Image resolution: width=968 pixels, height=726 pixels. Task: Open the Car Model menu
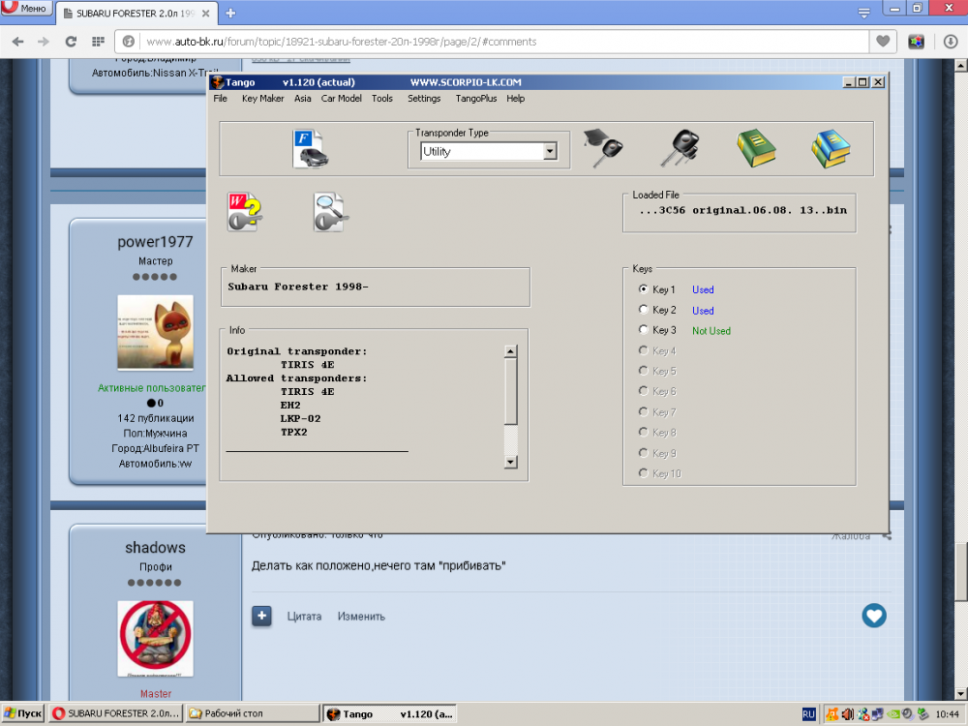(x=342, y=98)
